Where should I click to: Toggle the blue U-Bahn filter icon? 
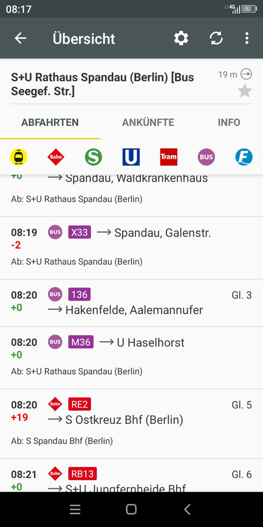point(131,157)
